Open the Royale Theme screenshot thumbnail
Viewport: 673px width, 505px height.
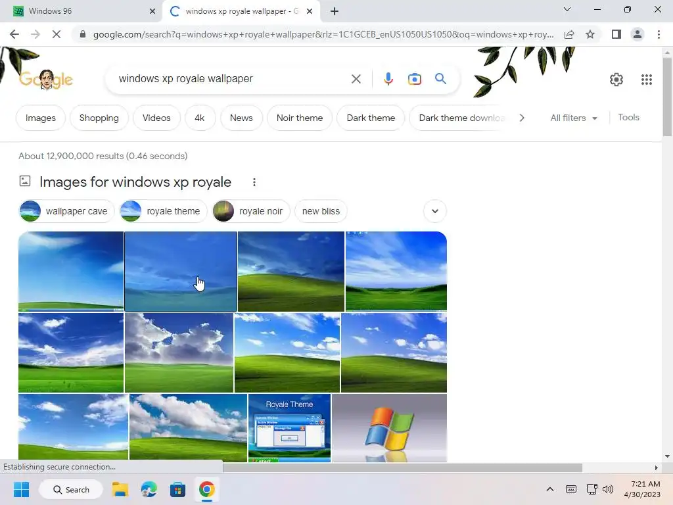pyautogui.click(x=289, y=428)
